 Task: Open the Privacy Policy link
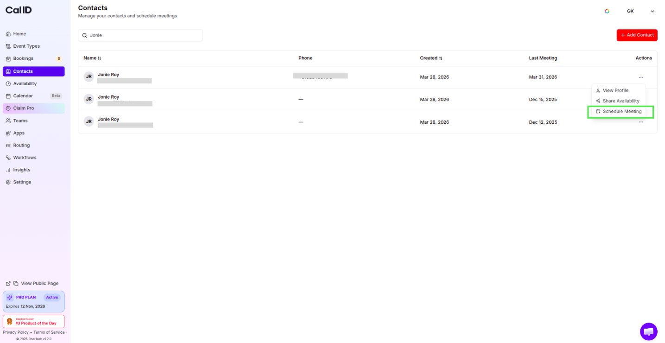pyautogui.click(x=16, y=332)
